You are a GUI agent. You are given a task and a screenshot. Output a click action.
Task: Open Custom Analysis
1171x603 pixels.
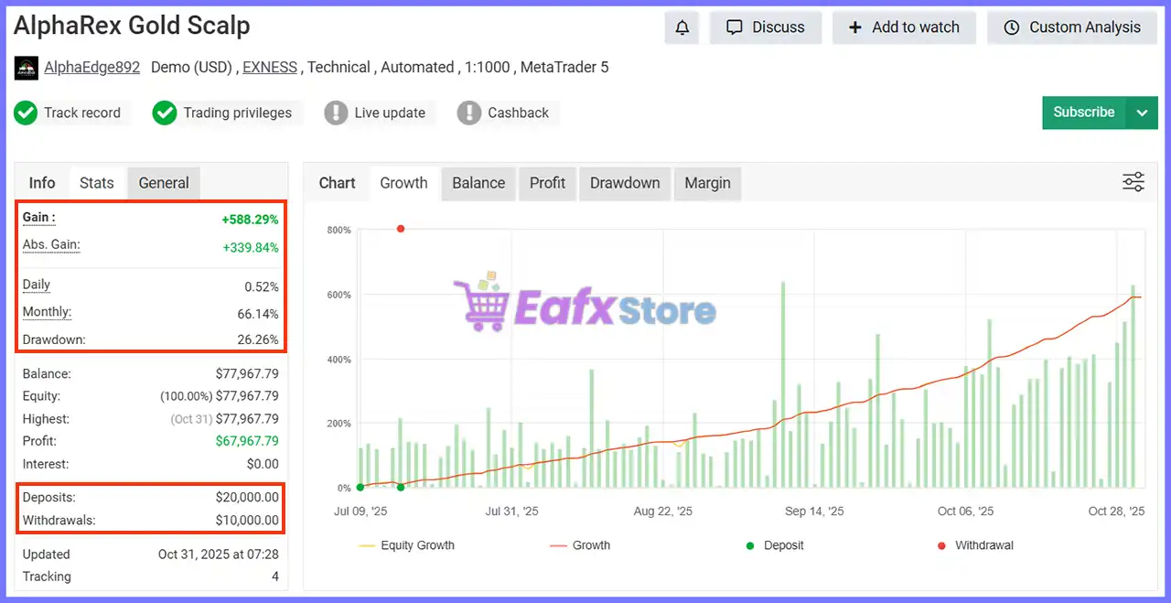[1072, 27]
